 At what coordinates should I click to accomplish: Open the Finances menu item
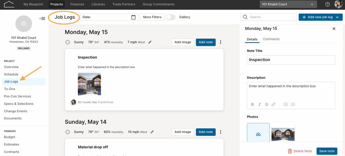[x=77, y=4]
